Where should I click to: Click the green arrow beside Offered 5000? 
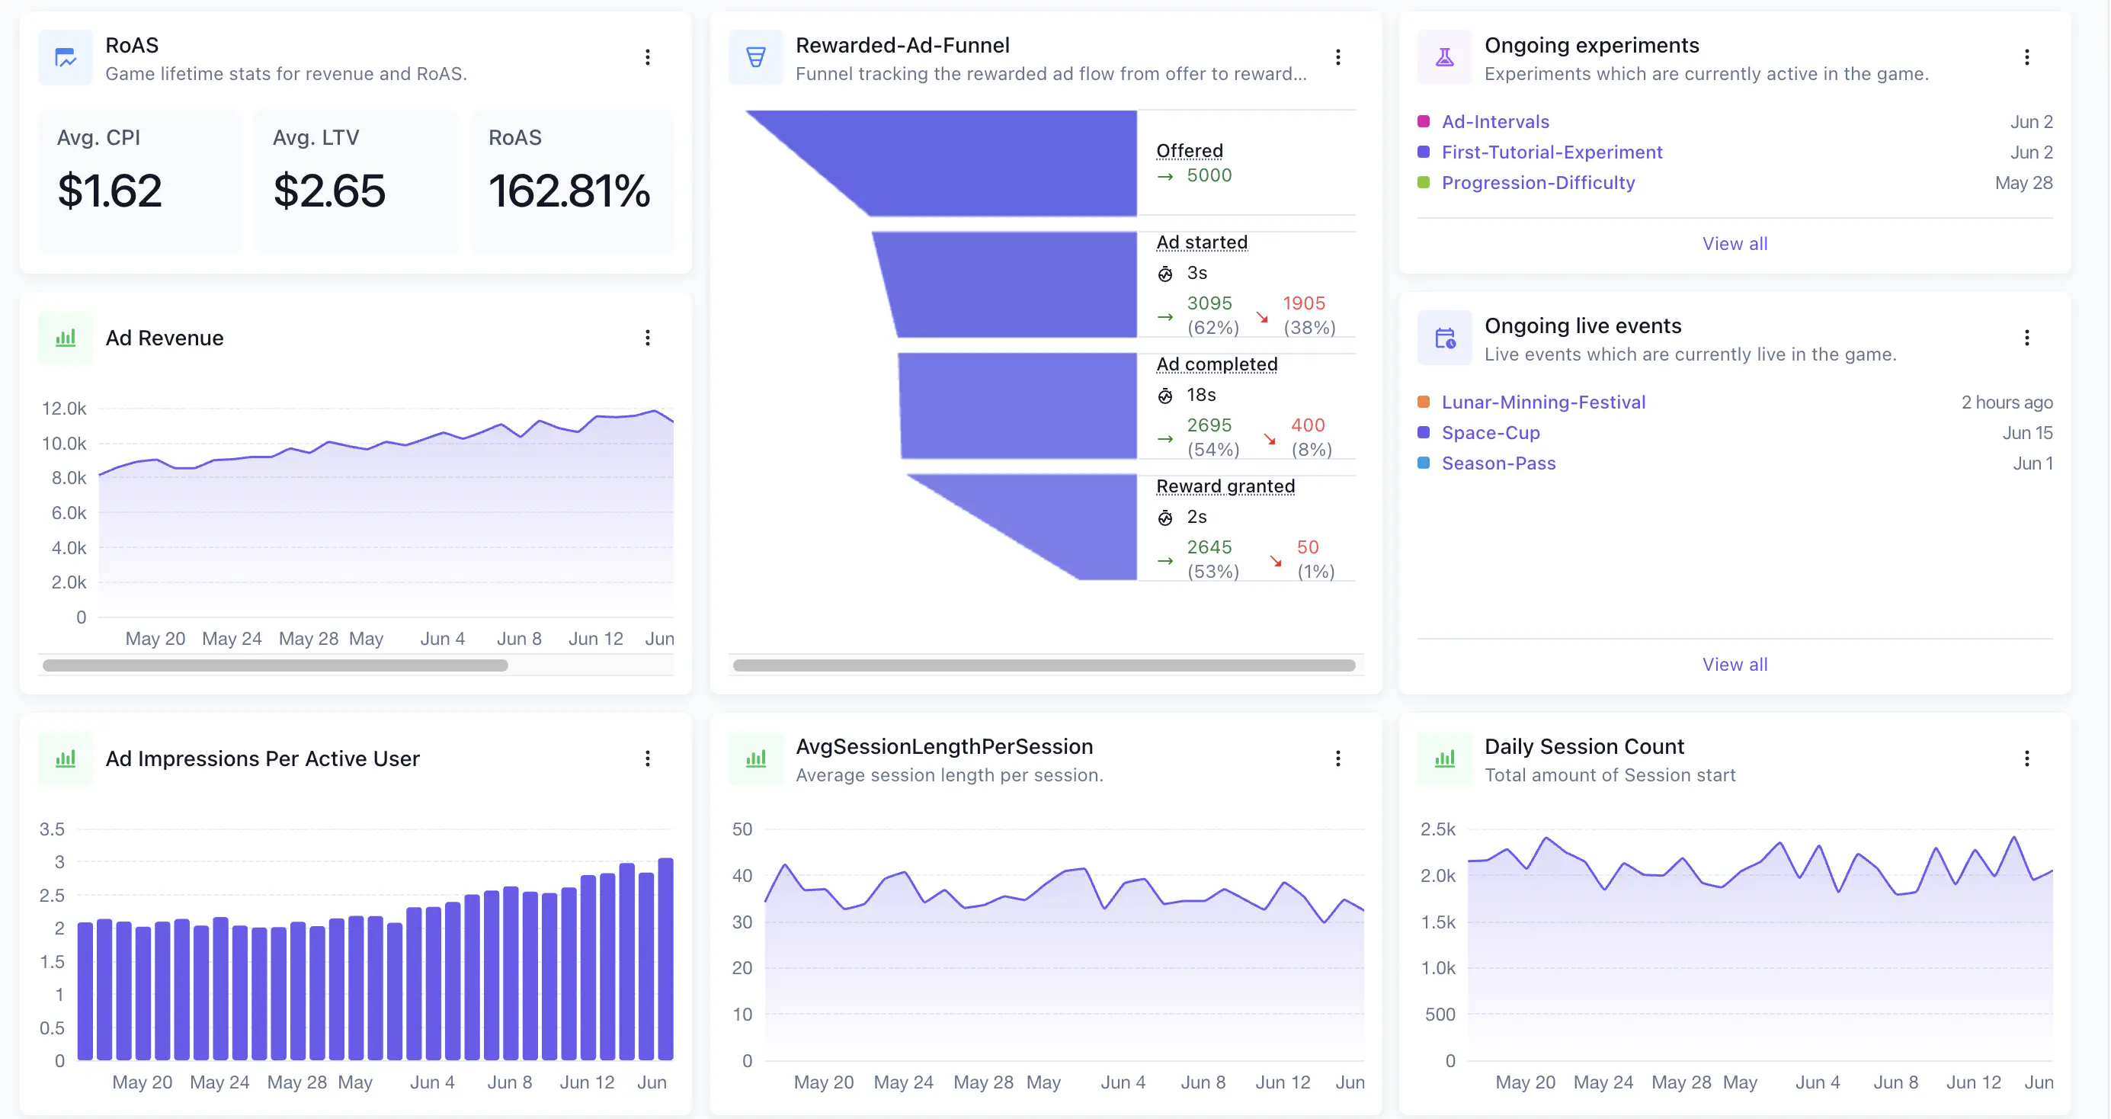point(1165,176)
